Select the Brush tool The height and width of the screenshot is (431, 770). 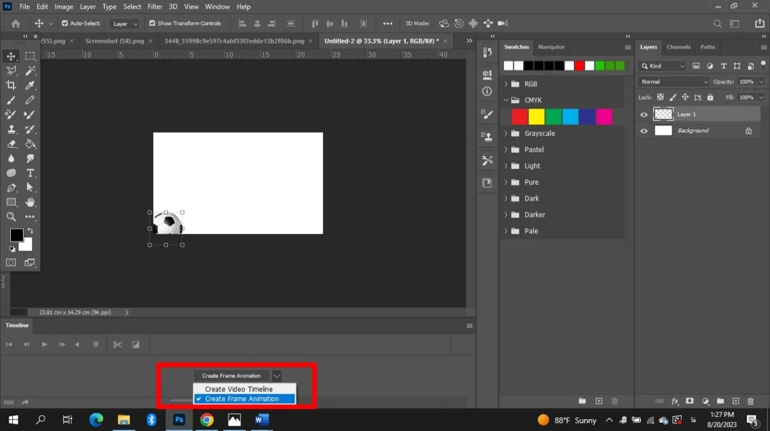click(11, 100)
